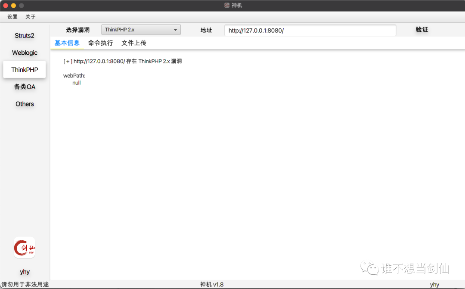Click the webPath: label in output

coord(74,76)
